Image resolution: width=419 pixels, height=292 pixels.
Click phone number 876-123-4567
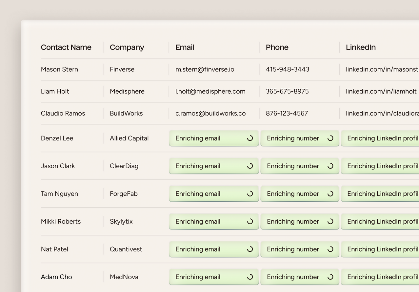click(x=287, y=113)
